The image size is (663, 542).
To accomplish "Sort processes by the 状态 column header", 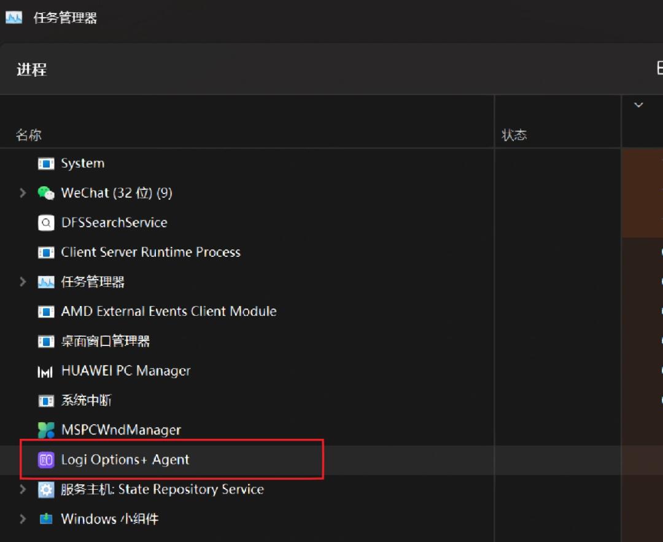I will (x=514, y=135).
